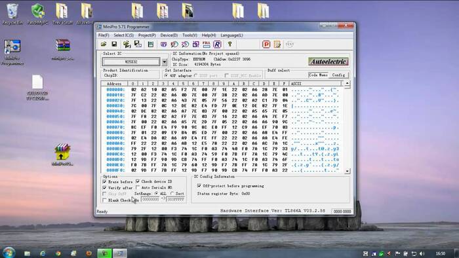Click the yellow MiniPro archive desktop icon
The width and height of the screenshot is (459, 258).
tap(62, 155)
